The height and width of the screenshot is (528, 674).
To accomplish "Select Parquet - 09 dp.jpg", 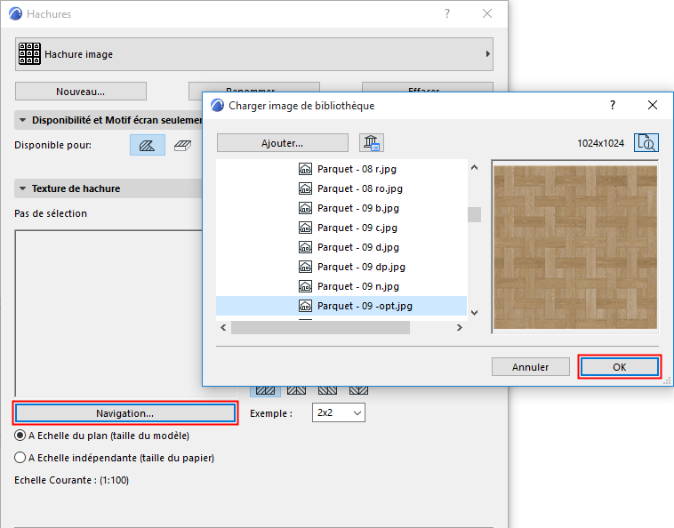I will (x=341, y=267).
